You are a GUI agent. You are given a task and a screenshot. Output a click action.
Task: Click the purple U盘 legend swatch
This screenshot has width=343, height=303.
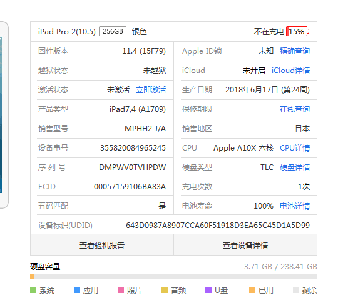click(x=208, y=290)
